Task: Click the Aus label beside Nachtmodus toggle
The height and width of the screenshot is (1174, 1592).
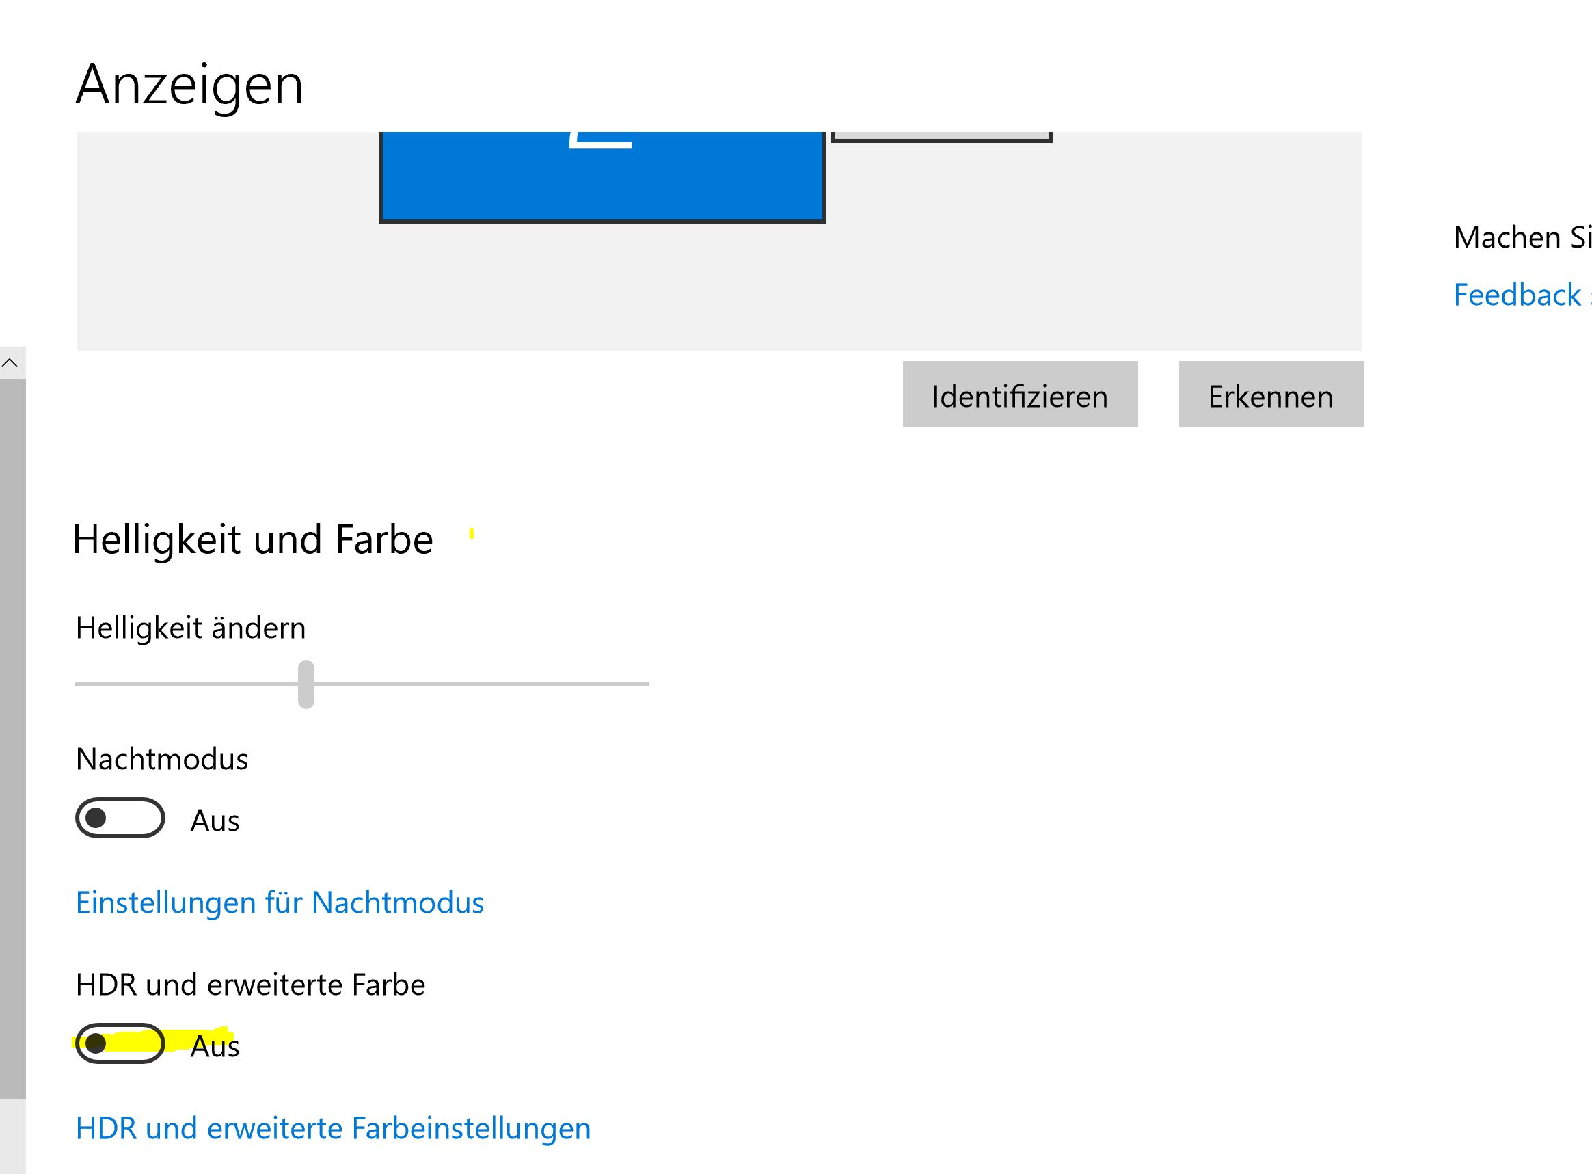Action: tap(215, 821)
